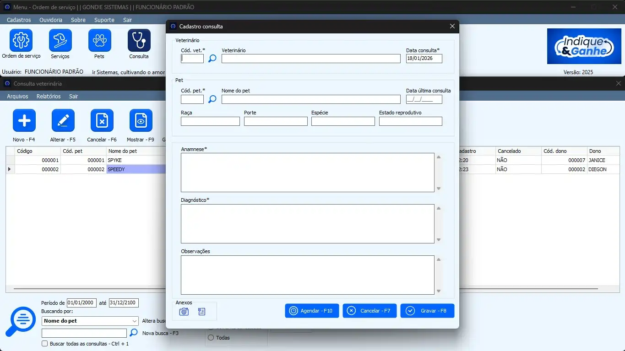Open the Serviços module icon
Image resolution: width=625 pixels, height=351 pixels.
(x=60, y=40)
